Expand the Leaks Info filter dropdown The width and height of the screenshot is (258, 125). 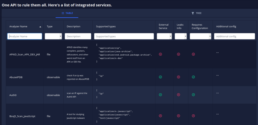(181, 36)
